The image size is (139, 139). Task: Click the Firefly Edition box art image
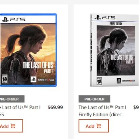[x=114, y=50]
